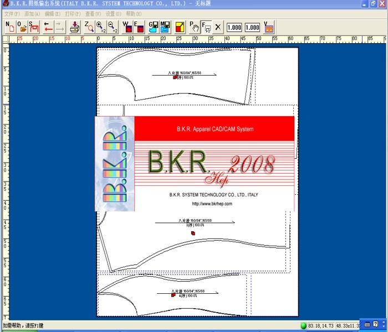Click size readout 48.33x11.3
Viewport: 388px width, 332px height.
coord(348,325)
